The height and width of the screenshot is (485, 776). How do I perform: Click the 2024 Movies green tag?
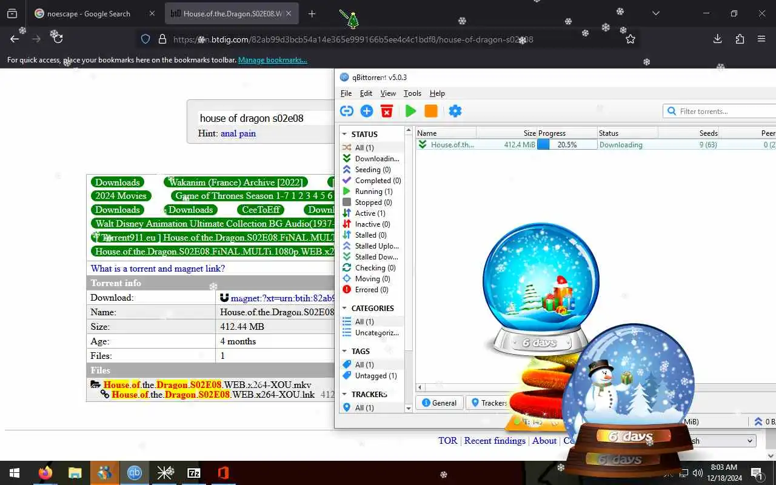tap(121, 196)
